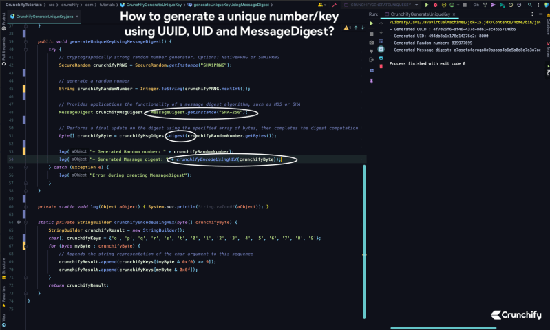Screen dimensions: 550x330
Task: Open the toolbar more-actions kebab menu
Action: [x=538, y=5]
